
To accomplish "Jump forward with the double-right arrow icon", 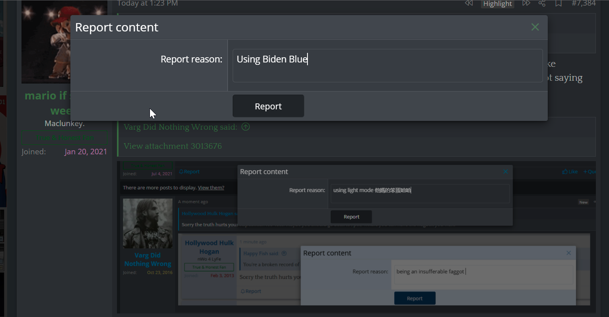I will click(526, 3).
